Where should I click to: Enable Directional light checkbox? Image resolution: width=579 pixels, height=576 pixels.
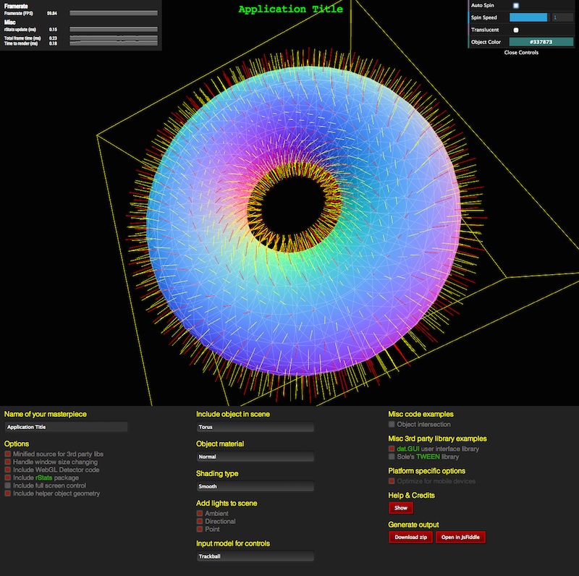click(200, 522)
